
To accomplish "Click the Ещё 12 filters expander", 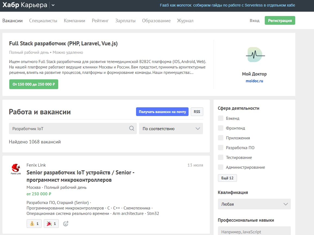I will click(227, 178).
